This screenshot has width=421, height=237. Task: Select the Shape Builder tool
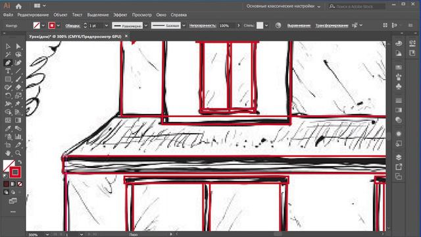coord(8,112)
